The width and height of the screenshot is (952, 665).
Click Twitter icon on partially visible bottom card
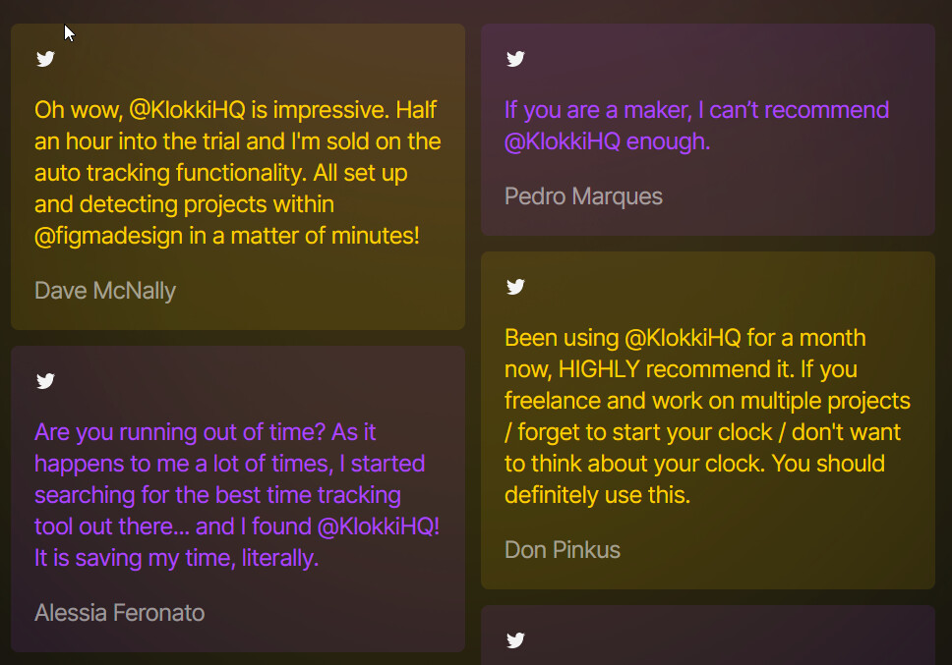point(515,640)
